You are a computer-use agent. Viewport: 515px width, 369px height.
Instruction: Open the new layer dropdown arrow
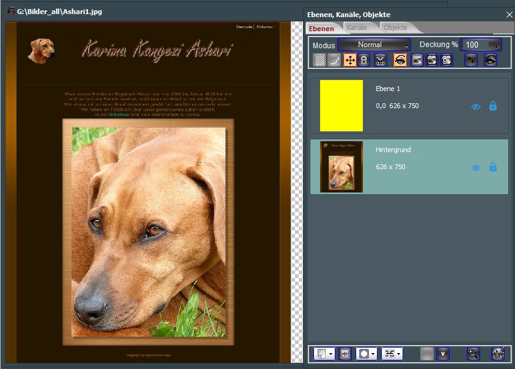331,353
